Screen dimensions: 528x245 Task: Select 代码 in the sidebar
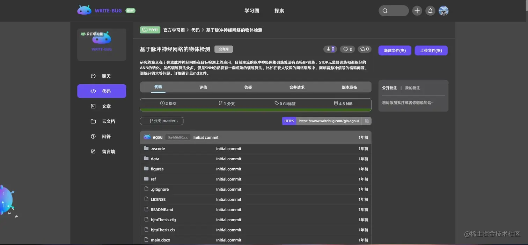102,91
